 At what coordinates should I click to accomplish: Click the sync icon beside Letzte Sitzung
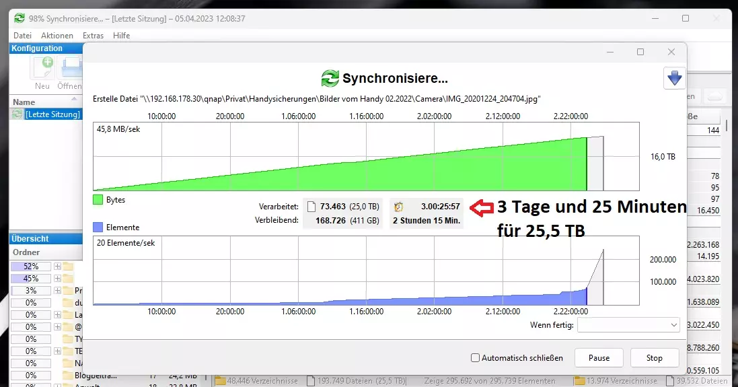(x=17, y=114)
